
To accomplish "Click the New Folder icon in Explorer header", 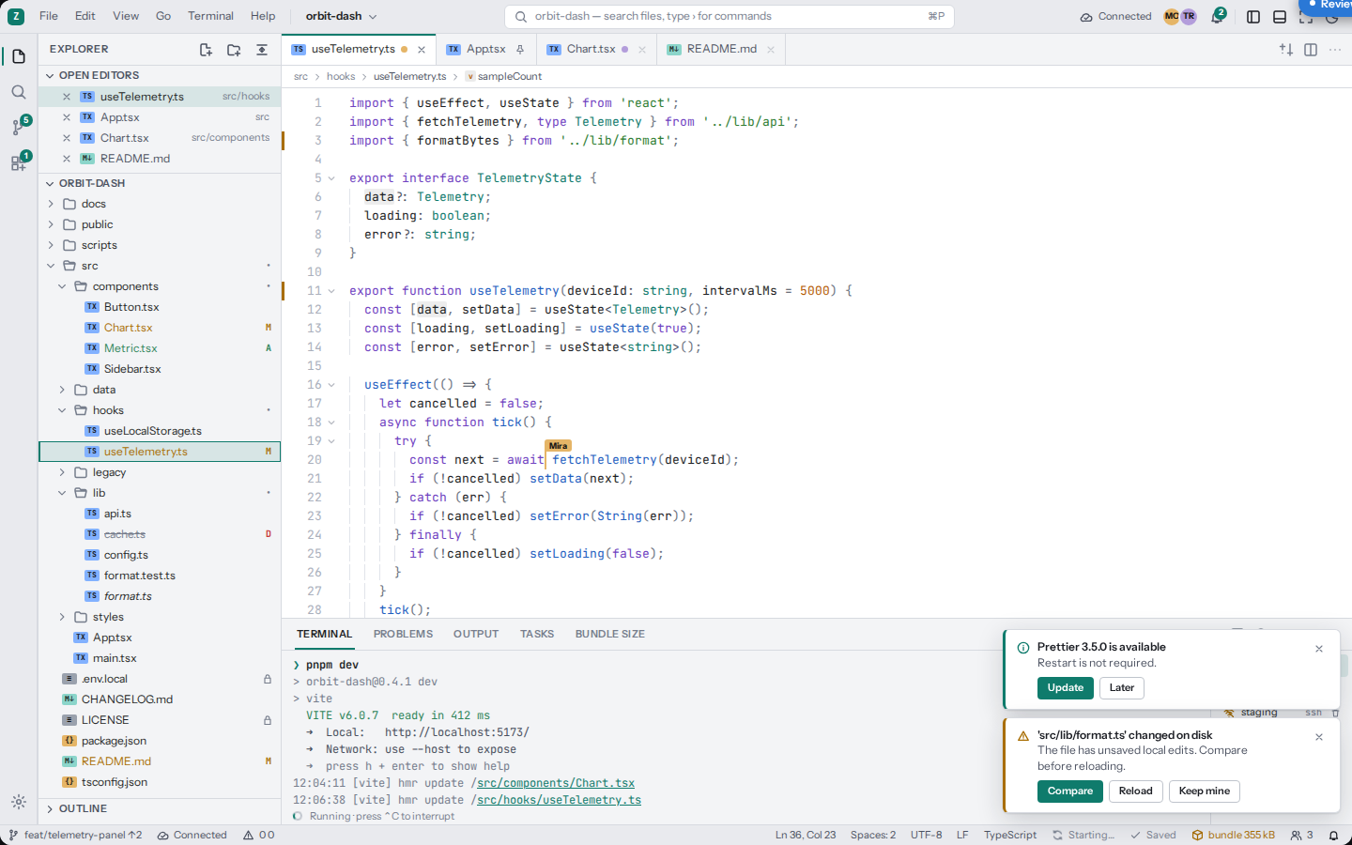I will click(234, 50).
